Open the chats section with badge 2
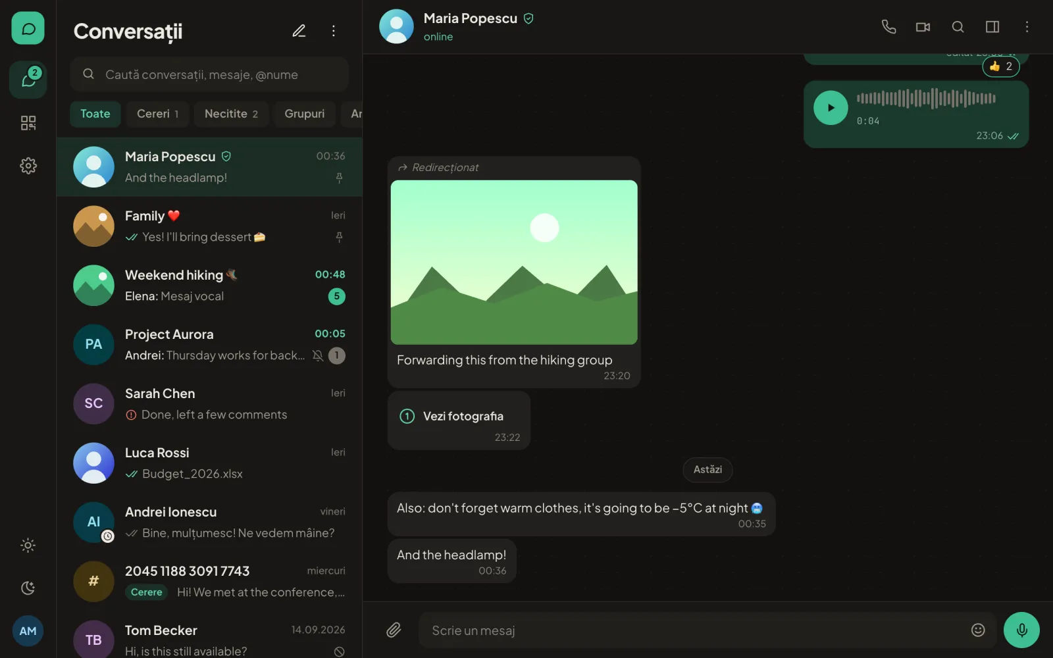The image size is (1053, 658). coord(28,80)
